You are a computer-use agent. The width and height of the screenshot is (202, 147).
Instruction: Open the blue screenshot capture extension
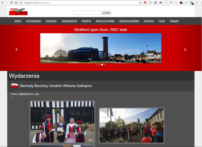pos(150,3)
